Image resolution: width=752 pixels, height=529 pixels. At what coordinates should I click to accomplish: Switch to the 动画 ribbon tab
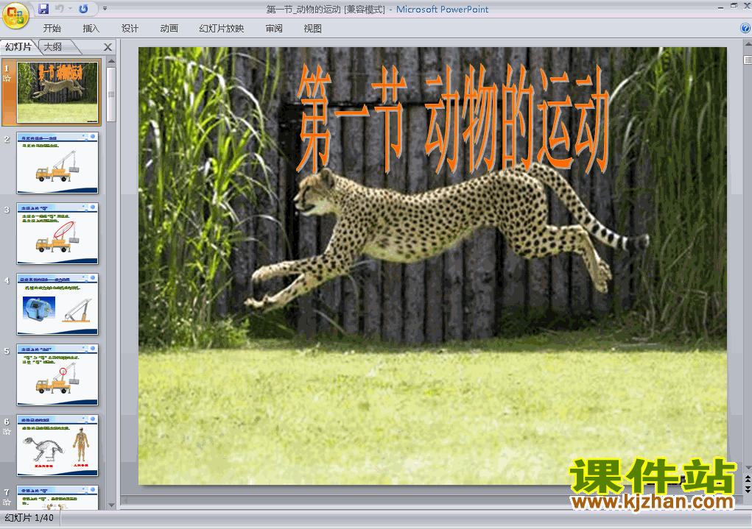[x=169, y=28]
